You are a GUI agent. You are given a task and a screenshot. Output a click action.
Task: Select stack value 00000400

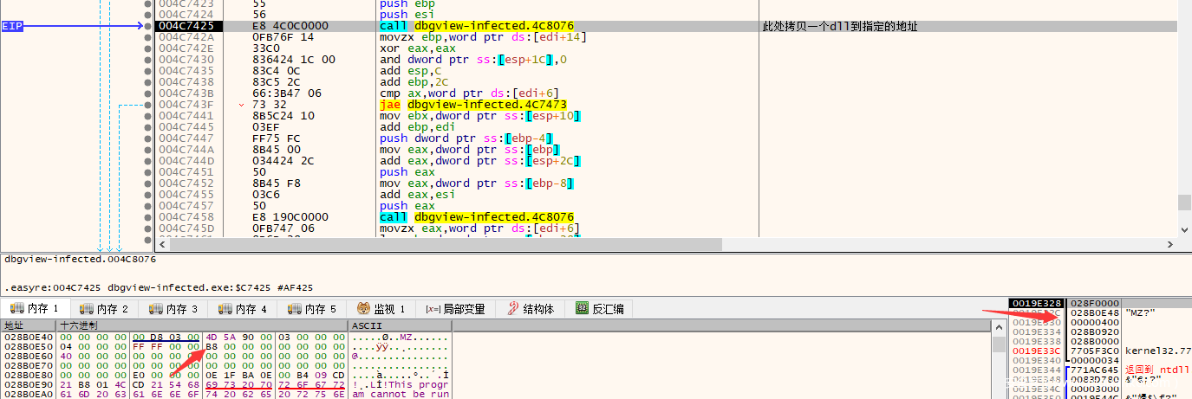(1095, 322)
